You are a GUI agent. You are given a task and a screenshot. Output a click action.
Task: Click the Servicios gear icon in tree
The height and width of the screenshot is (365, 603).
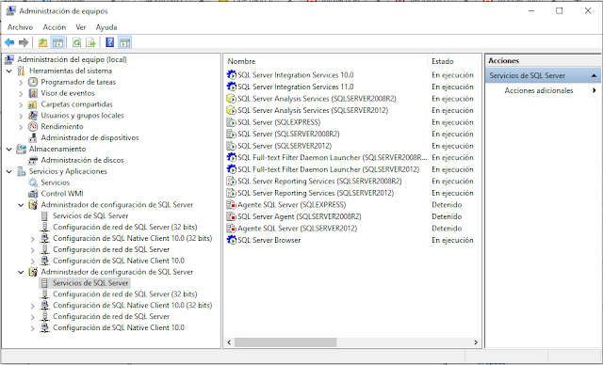33,182
